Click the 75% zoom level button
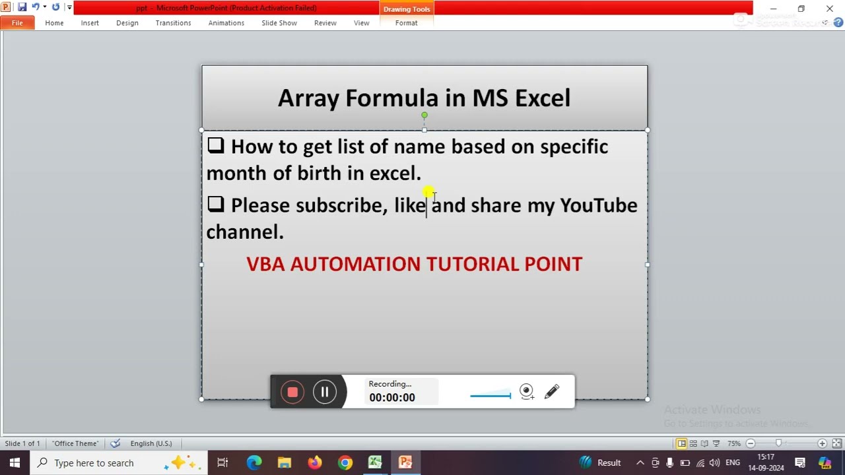 coord(733,443)
